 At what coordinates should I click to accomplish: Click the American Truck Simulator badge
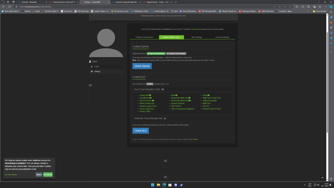click(176, 53)
